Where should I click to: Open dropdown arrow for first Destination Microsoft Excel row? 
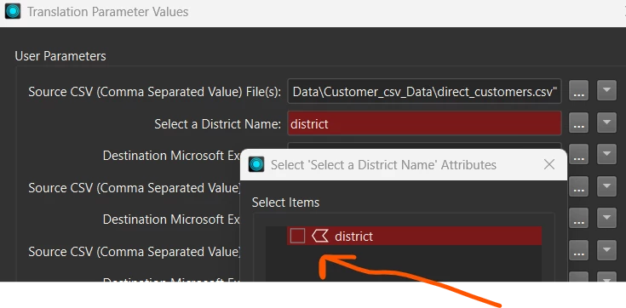click(606, 154)
